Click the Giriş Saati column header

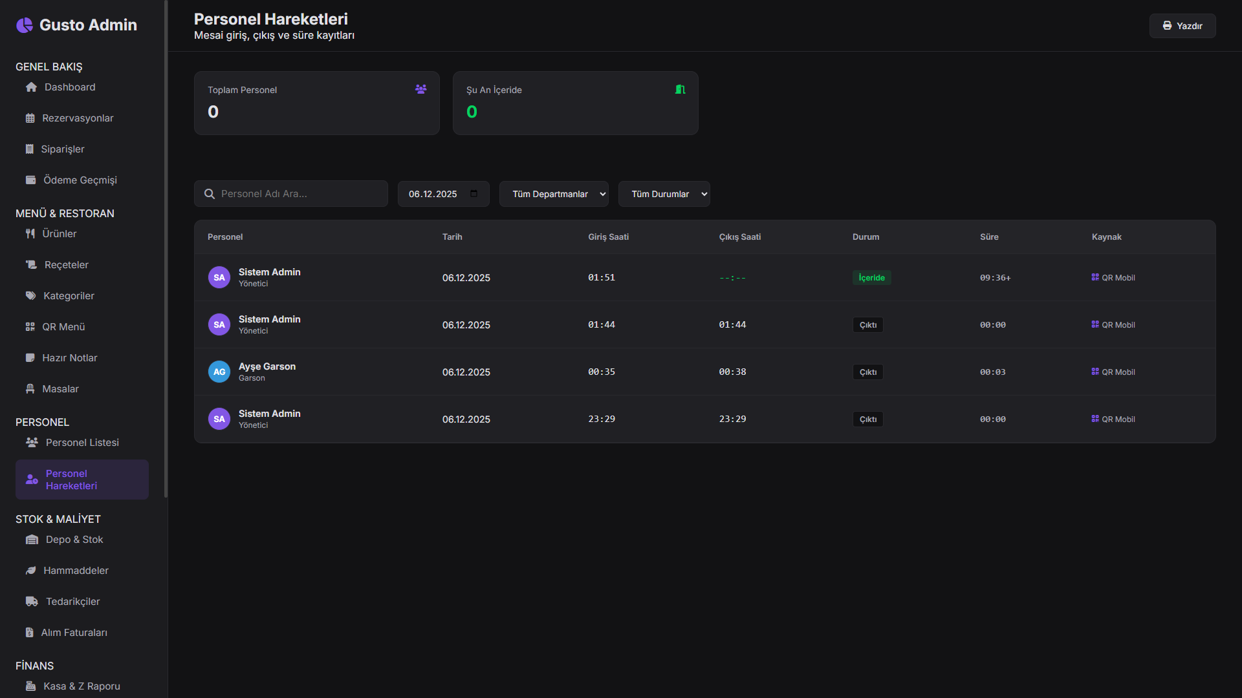point(608,237)
